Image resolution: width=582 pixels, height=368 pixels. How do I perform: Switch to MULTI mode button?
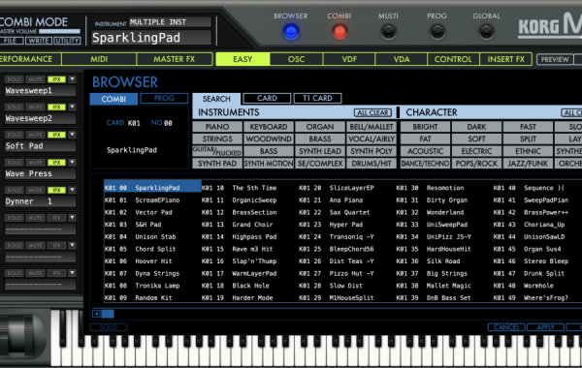coord(388,32)
